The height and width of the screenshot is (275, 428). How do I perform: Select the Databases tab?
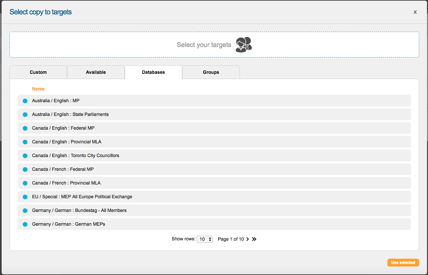153,72
